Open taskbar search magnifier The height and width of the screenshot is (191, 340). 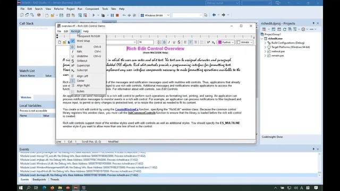pyautogui.click(x=28, y=188)
